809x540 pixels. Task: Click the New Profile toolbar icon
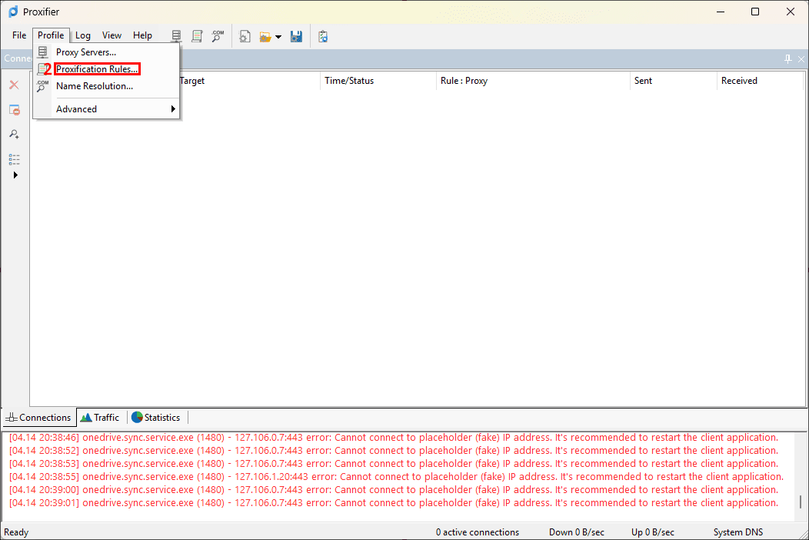tap(245, 37)
